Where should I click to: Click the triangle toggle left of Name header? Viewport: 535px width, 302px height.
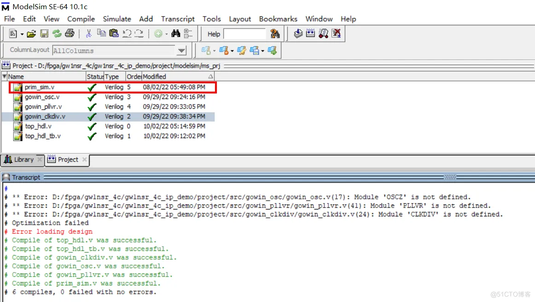pyautogui.click(x=5, y=76)
